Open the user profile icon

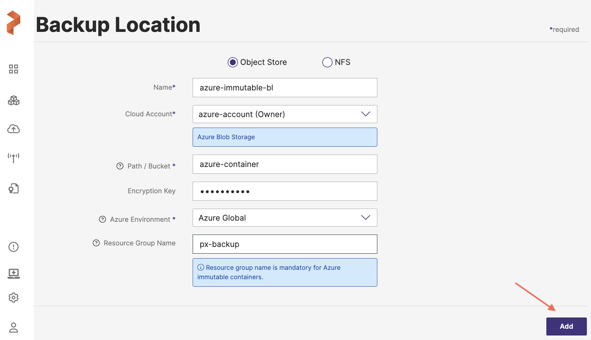click(x=14, y=328)
